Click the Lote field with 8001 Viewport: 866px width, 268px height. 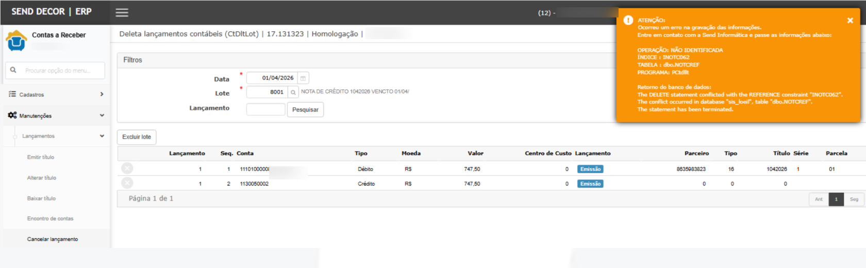[x=267, y=92]
